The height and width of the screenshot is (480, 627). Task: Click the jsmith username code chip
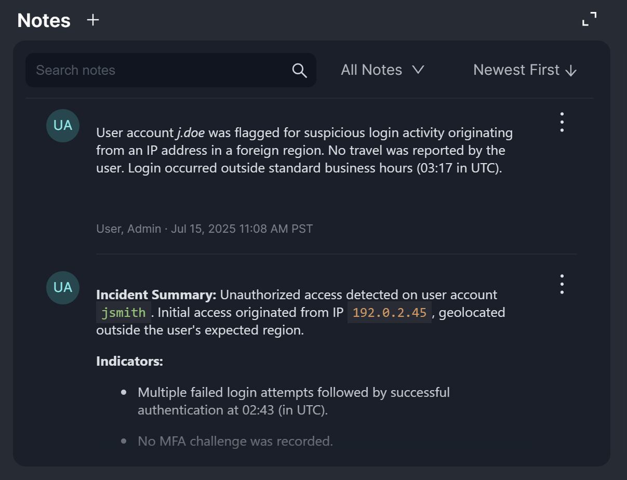coord(124,313)
